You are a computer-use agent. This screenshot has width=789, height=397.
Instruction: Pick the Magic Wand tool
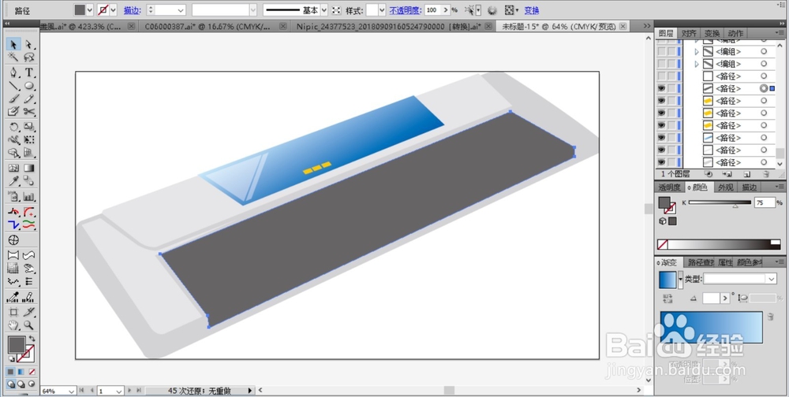[13, 58]
